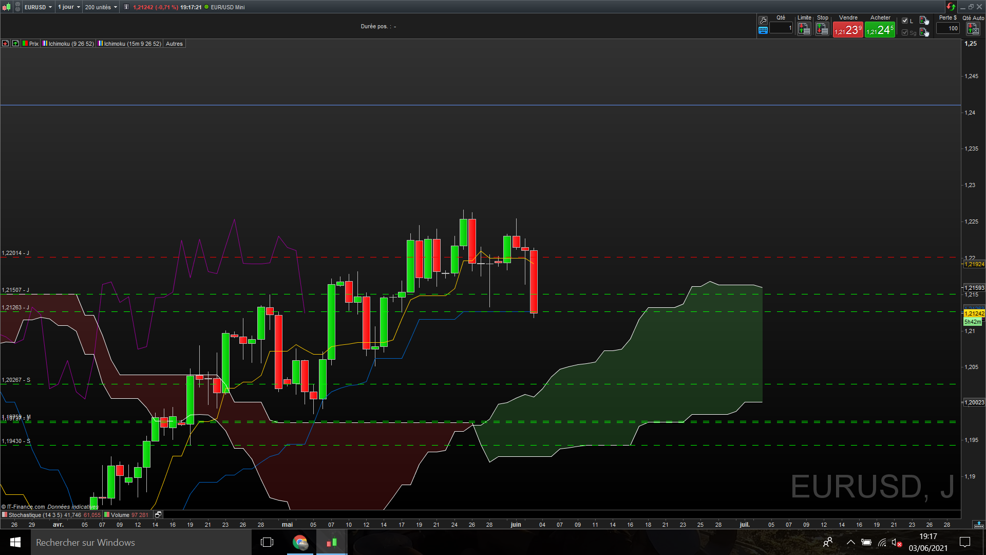Screen dimensions: 986x555
Task: Open instrument info 'i' icon
Action: coord(126,7)
